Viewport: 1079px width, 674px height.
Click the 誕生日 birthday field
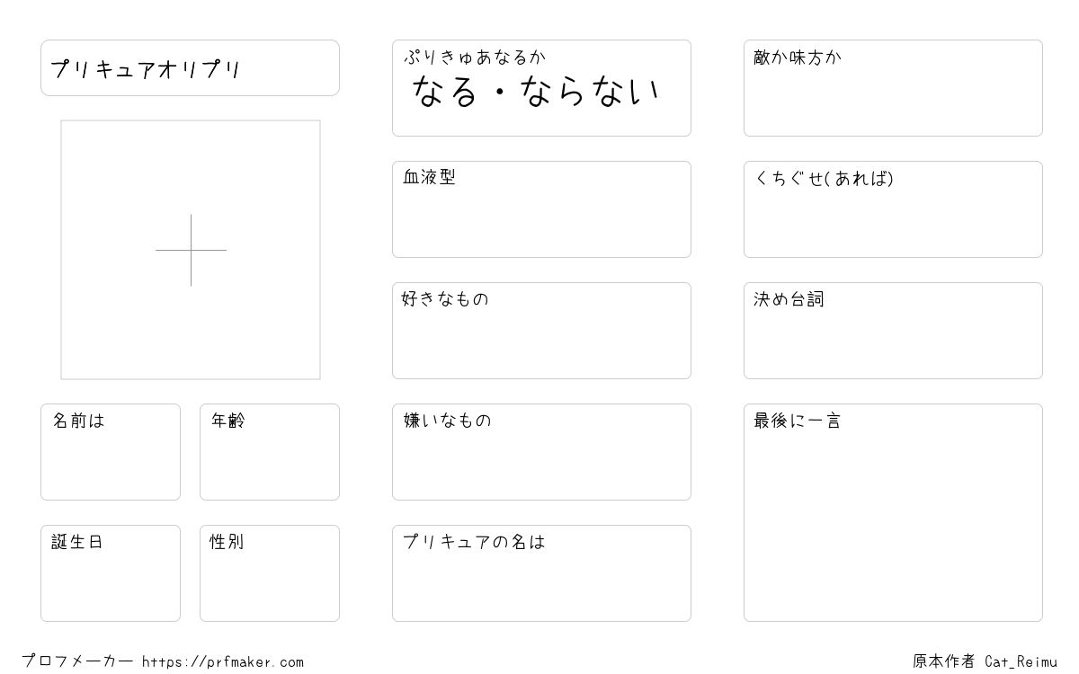coord(111,573)
